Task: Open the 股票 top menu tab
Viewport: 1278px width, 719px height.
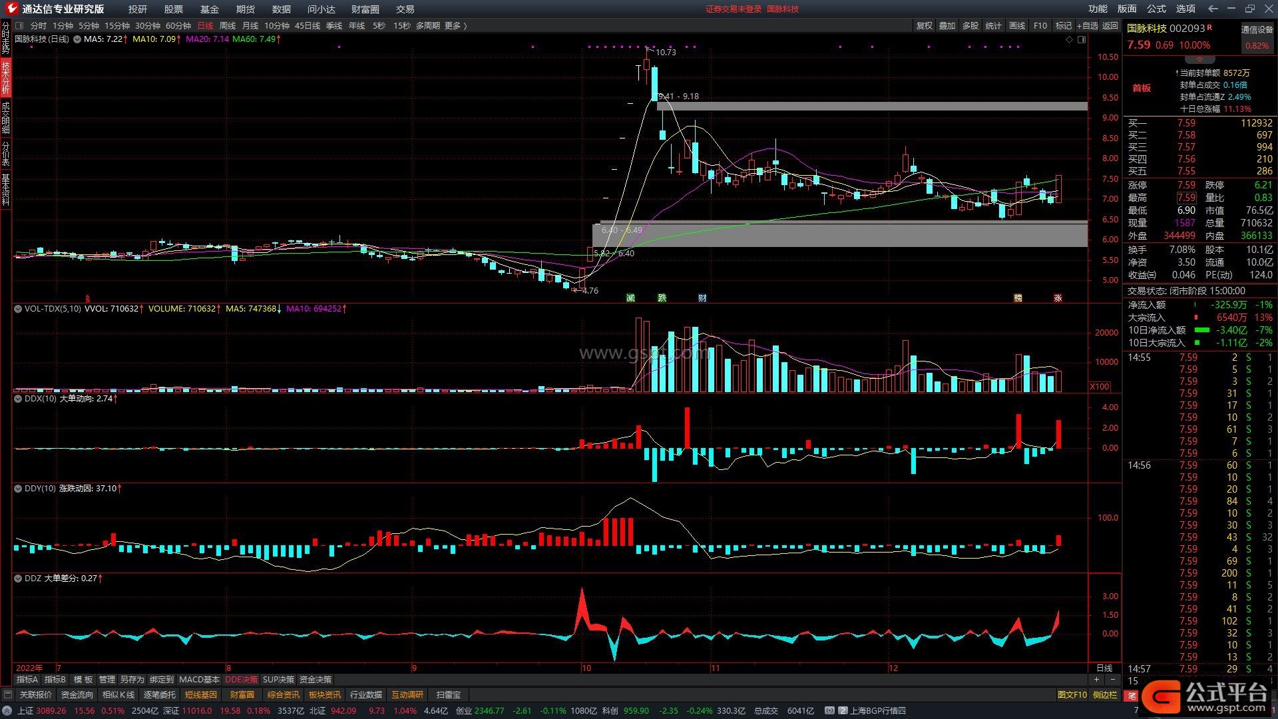Action: point(174,9)
